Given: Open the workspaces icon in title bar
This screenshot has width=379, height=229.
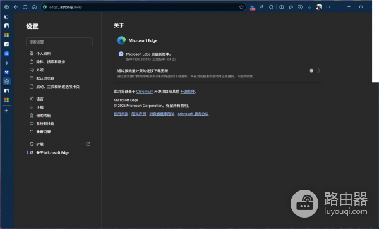Looking at the screenshot, I should pyautogui.click(x=6, y=7).
